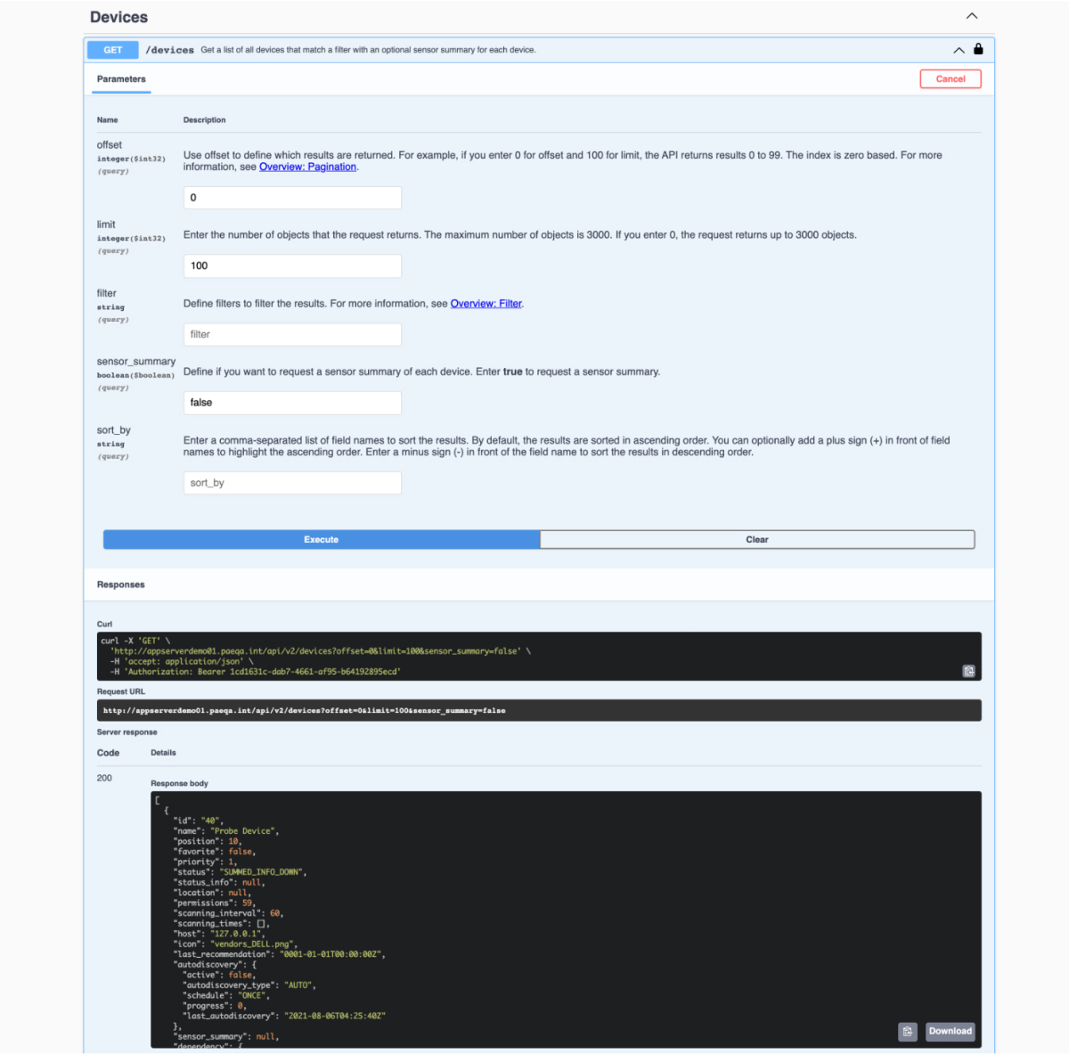Change the sensor_summary false value
The image size is (1069, 1054).
pos(292,403)
